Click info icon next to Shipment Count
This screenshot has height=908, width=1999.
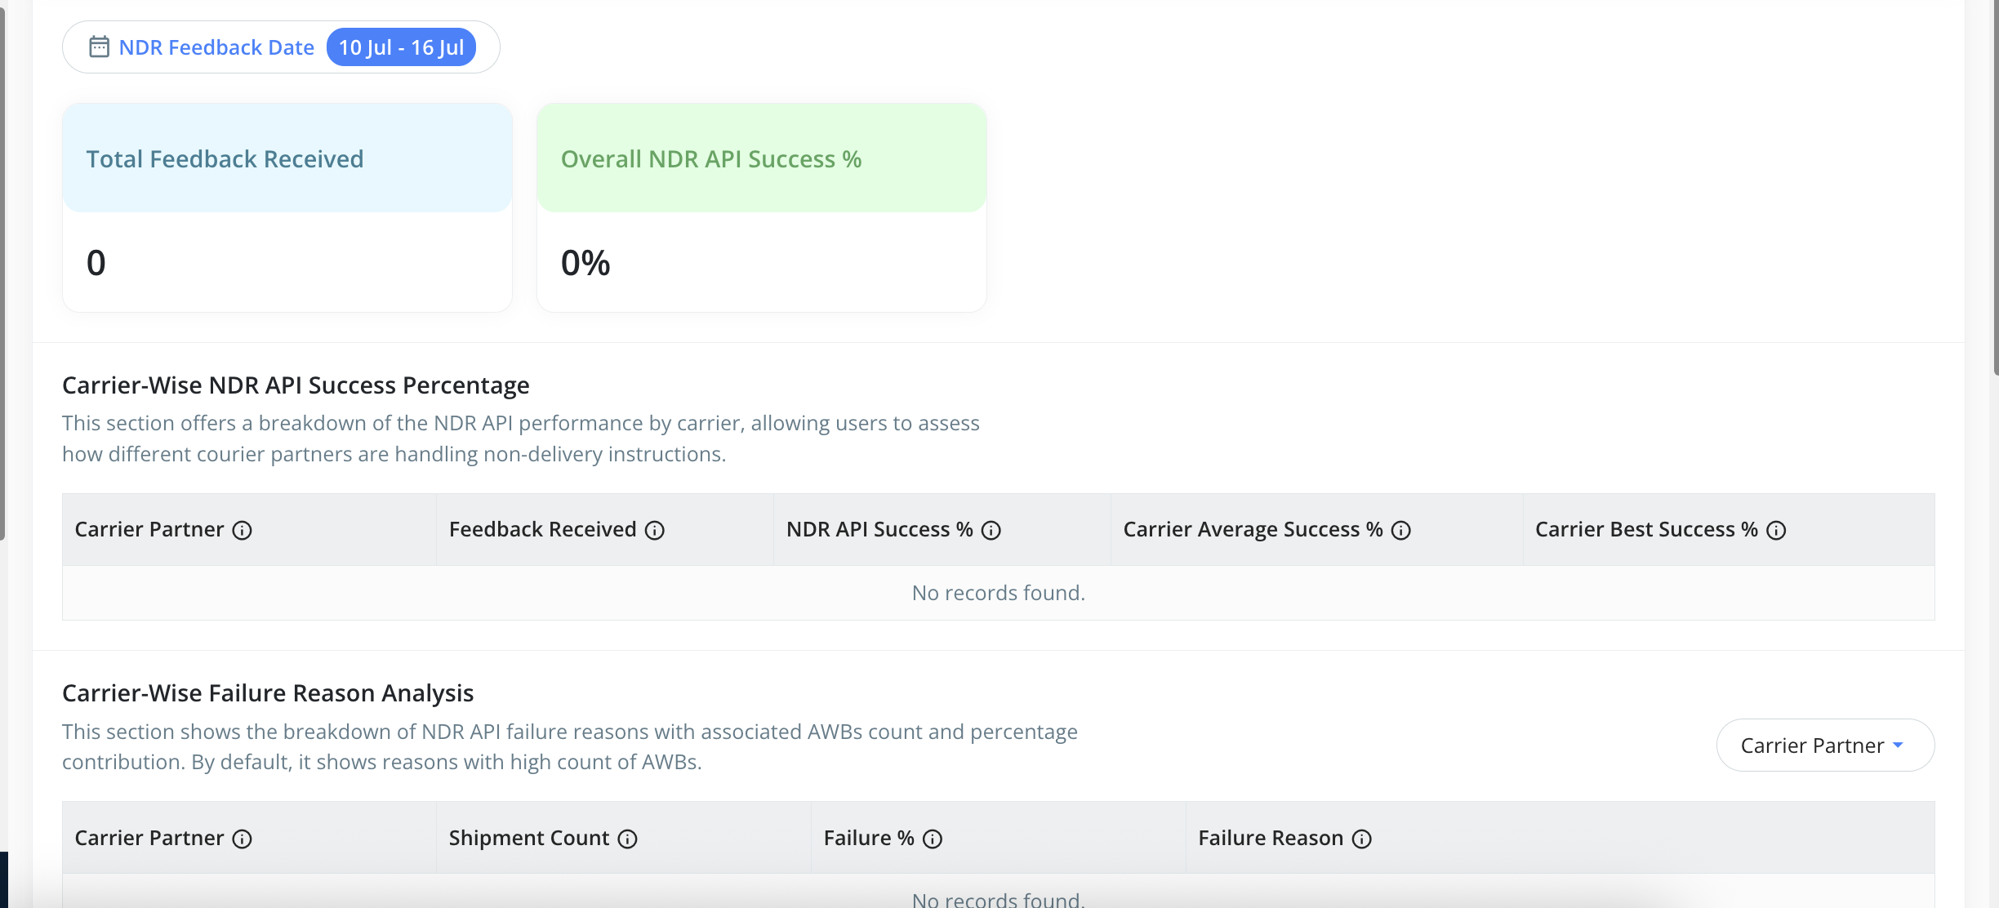pyautogui.click(x=627, y=839)
